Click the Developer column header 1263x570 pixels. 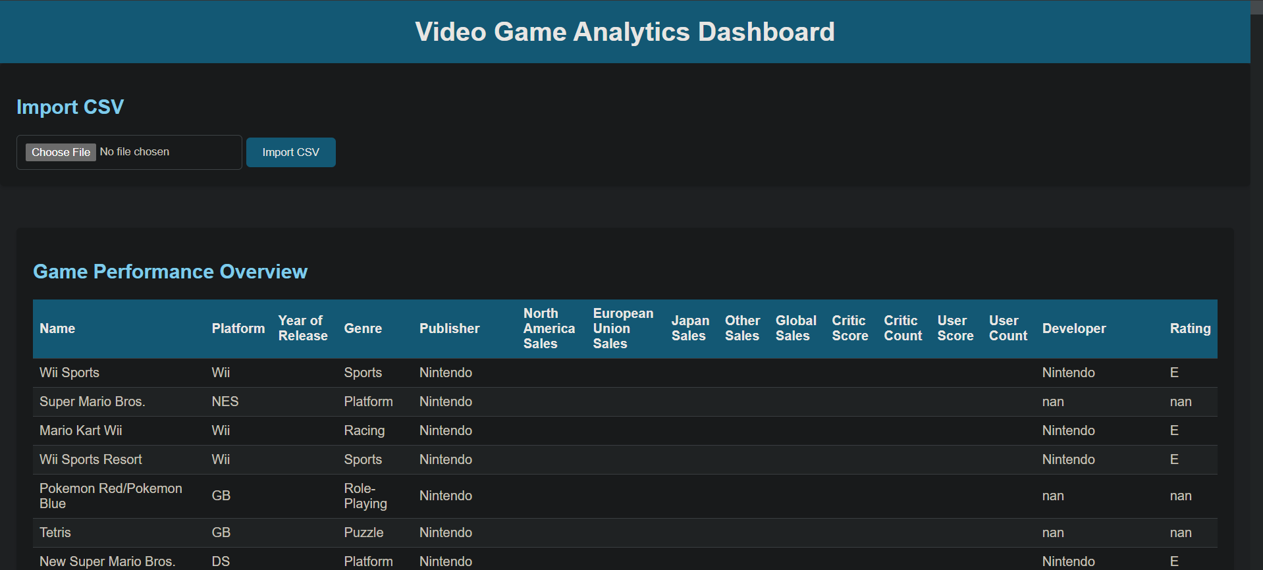[1074, 328]
